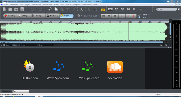Select the mouse pointer tool icon
This screenshot has width=181, height=97.
click(x=89, y=9)
